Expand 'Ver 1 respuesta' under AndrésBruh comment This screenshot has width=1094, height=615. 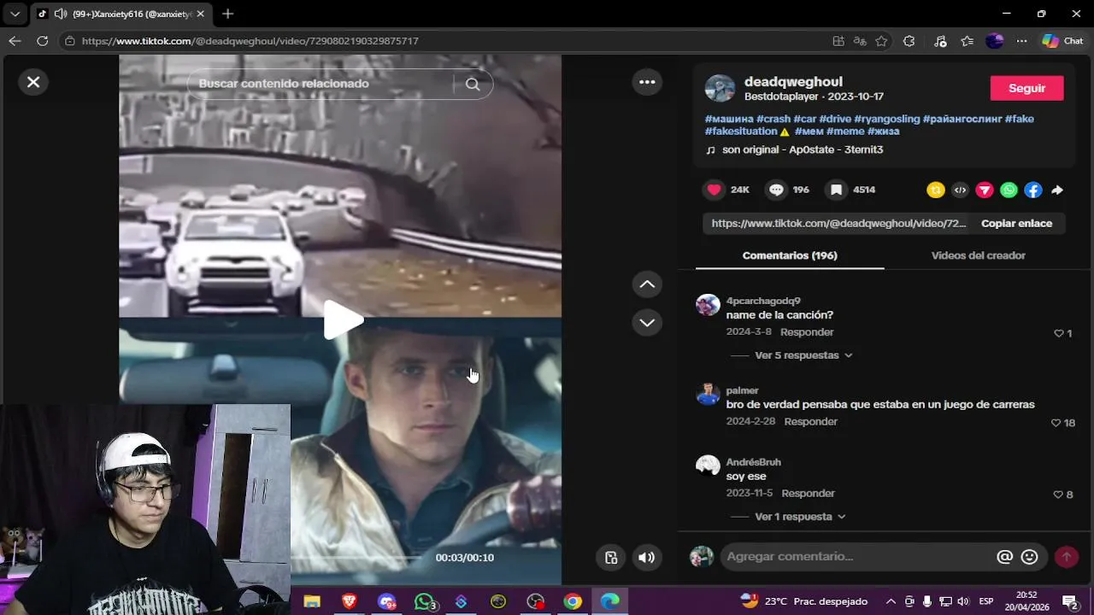[800, 517]
